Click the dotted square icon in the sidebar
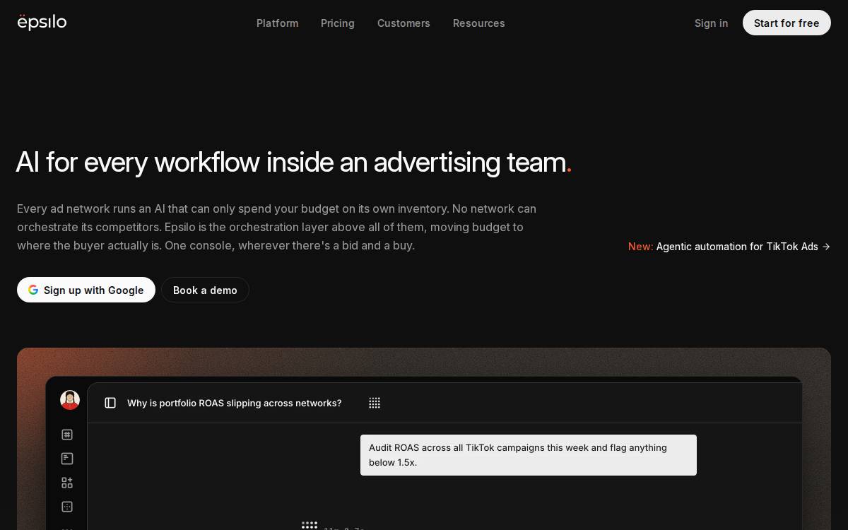This screenshot has width=848, height=530. pos(67,507)
